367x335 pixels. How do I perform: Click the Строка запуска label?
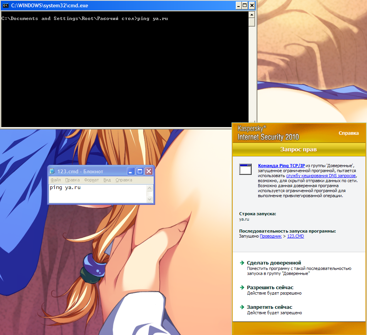click(x=257, y=214)
